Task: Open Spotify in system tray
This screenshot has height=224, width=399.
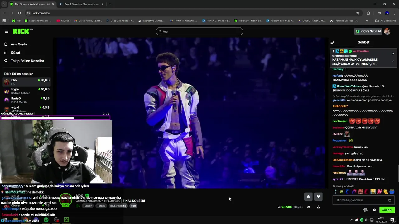Action: pos(362,220)
